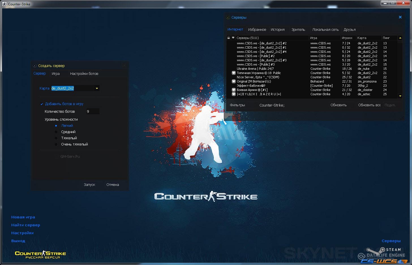Open Настройки from main menu
This screenshot has width=412, height=265.
click(22, 233)
